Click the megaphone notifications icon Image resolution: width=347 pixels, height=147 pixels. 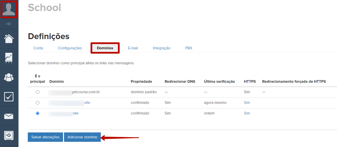[x=9, y=24]
